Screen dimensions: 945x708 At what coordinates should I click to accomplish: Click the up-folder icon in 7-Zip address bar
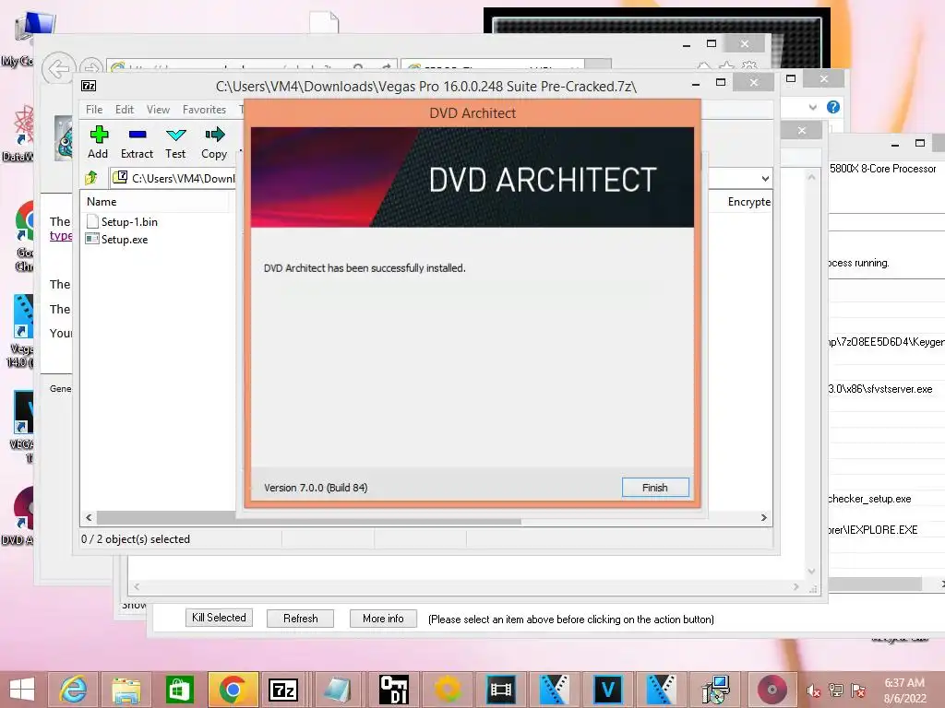91,178
